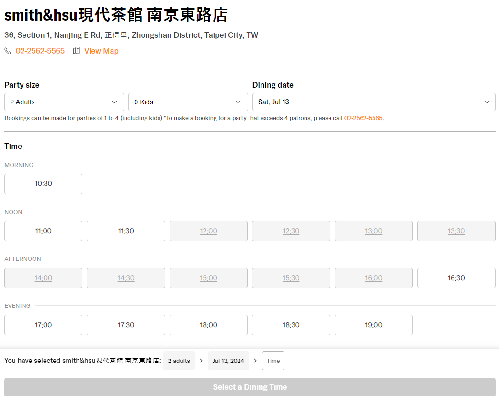Click the unavailable 12:00 slot
The height and width of the screenshot is (396, 499).
[x=208, y=231]
